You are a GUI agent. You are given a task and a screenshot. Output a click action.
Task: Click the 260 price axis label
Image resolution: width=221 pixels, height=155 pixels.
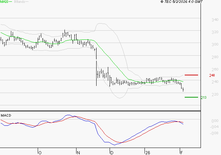pos(215,69)
